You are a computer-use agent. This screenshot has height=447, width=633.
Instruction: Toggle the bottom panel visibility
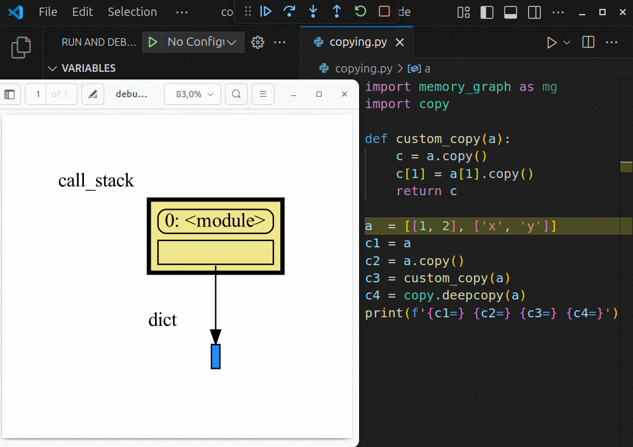[510, 11]
